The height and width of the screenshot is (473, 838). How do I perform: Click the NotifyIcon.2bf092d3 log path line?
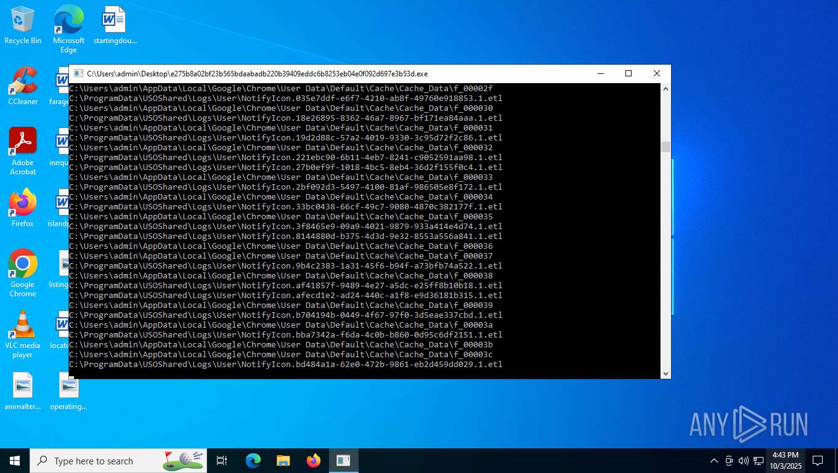coord(286,187)
